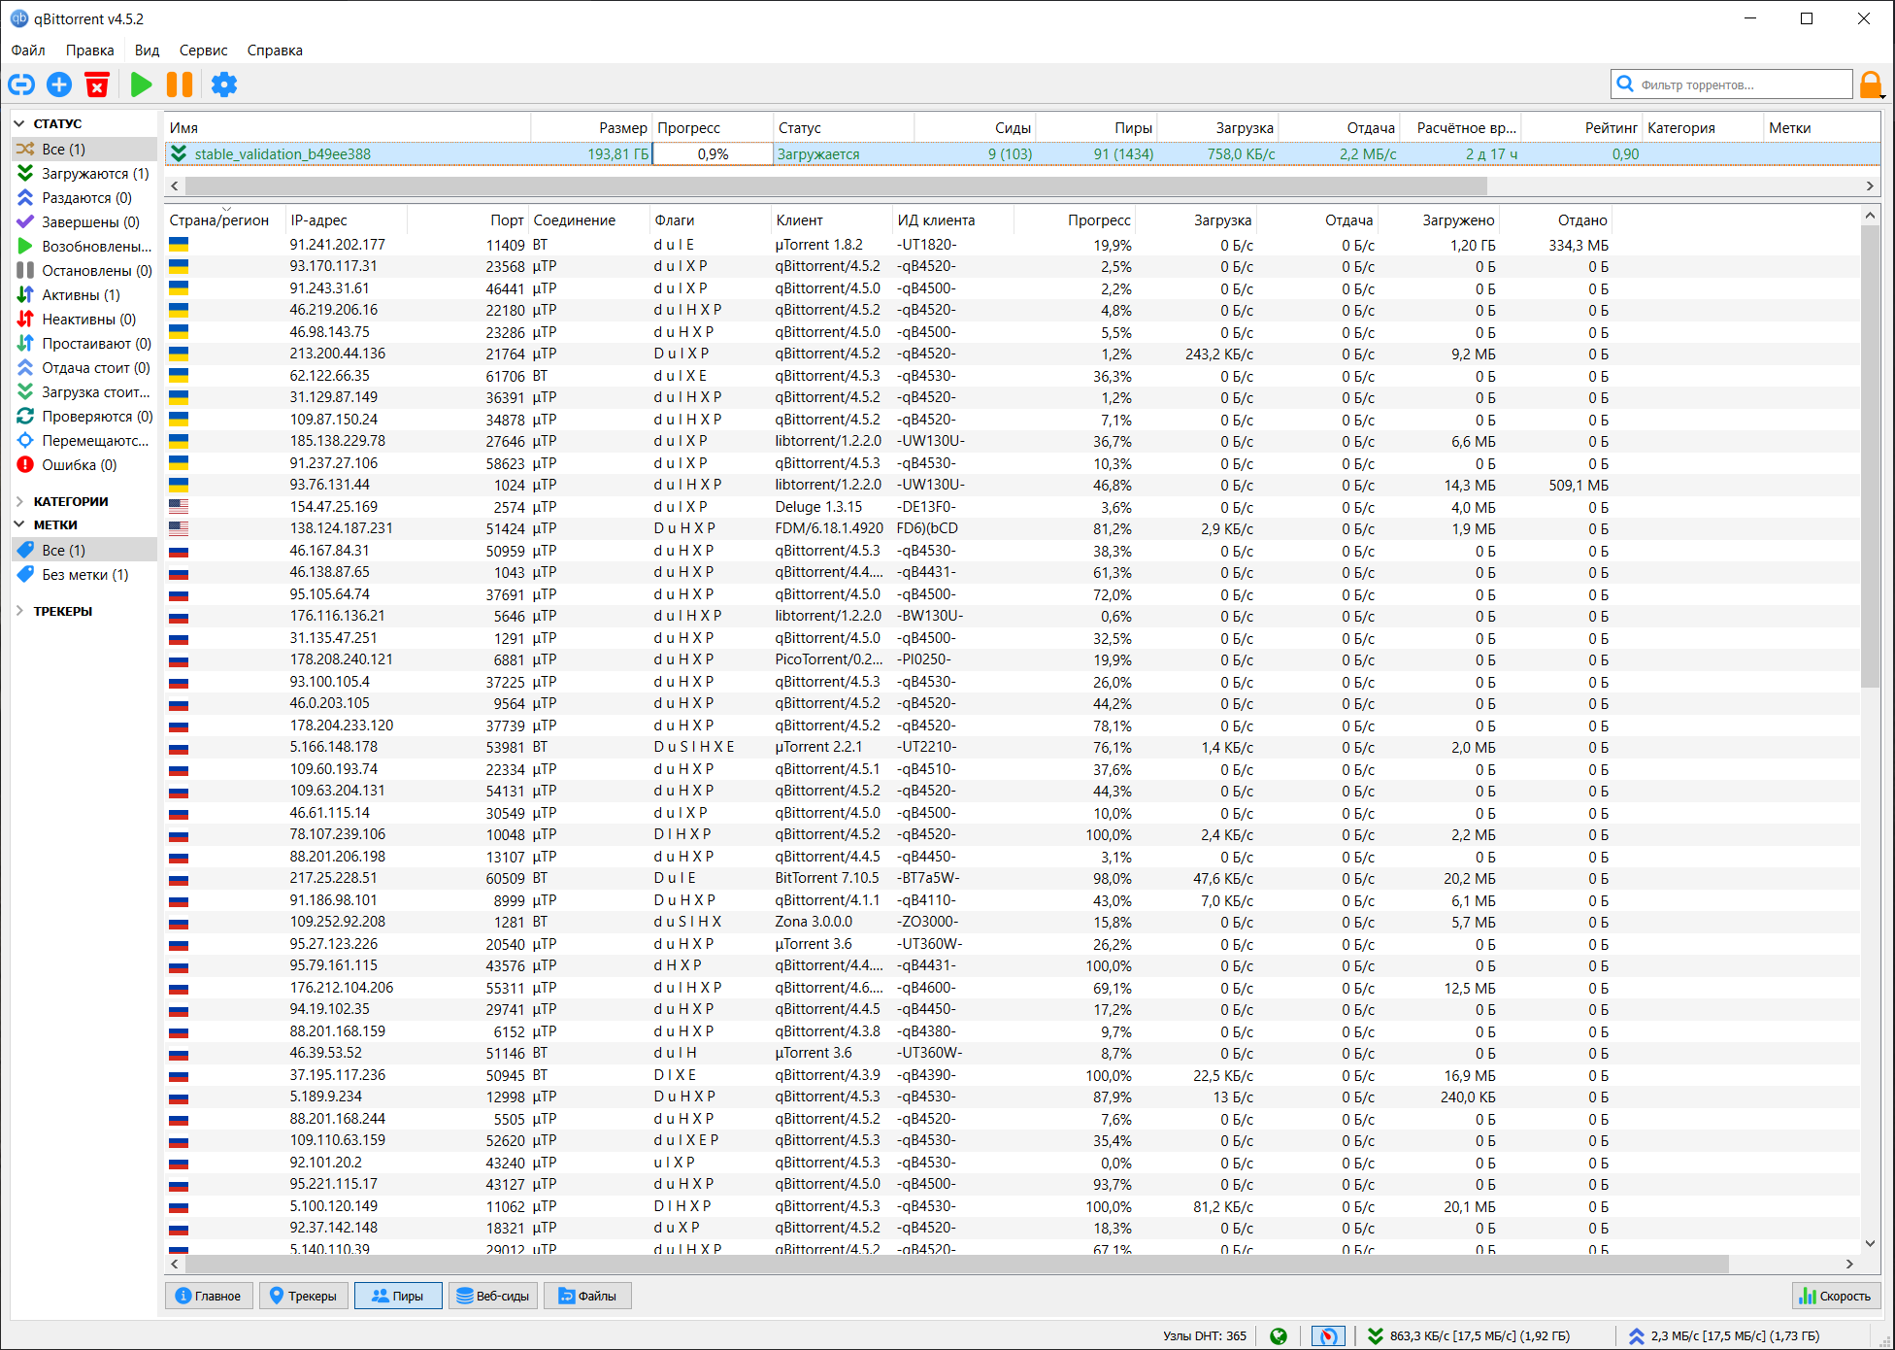The width and height of the screenshot is (1895, 1350).
Task: Switch to the Трекеры tab
Action: [x=303, y=1296]
